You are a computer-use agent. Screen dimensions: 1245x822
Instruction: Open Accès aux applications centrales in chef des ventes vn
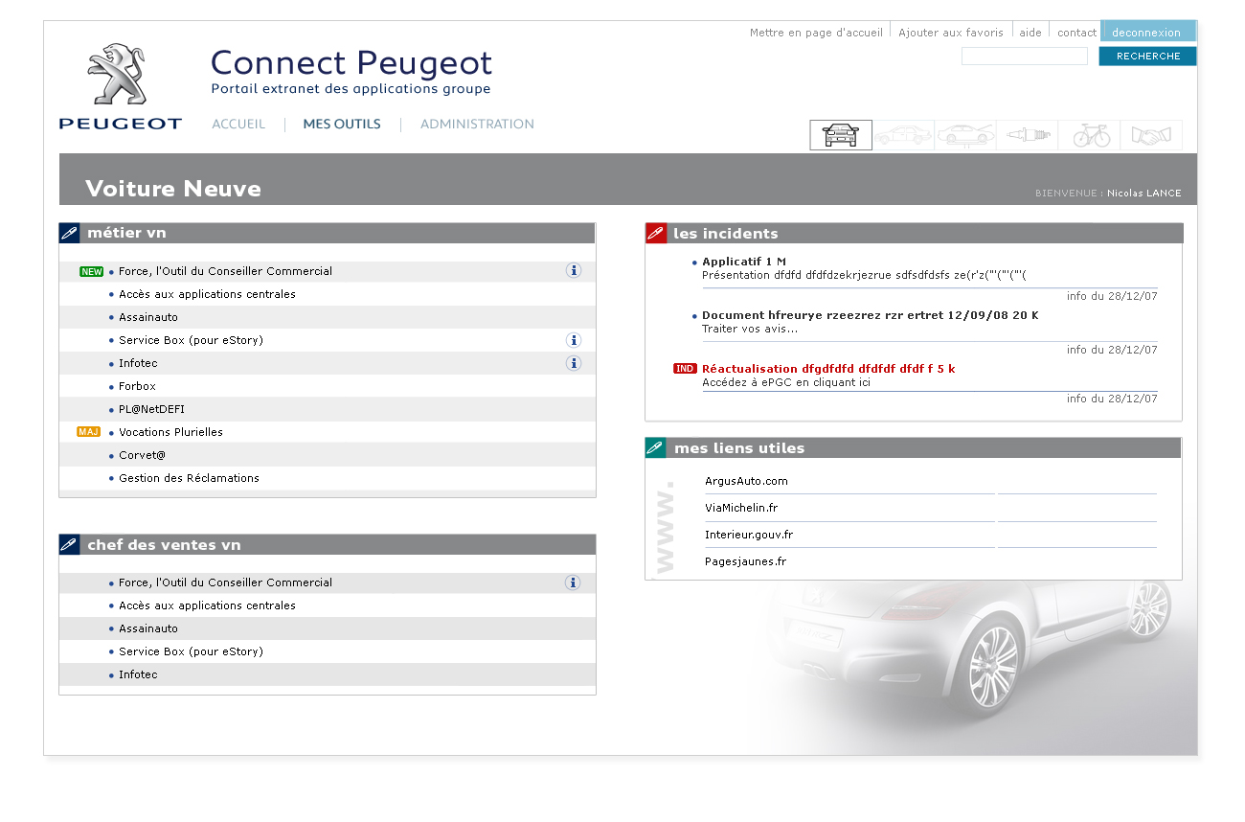click(207, 605)
